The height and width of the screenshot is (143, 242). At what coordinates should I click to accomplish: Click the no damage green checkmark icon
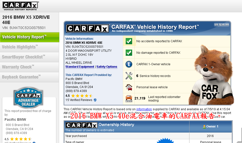(x=129, y=53)
